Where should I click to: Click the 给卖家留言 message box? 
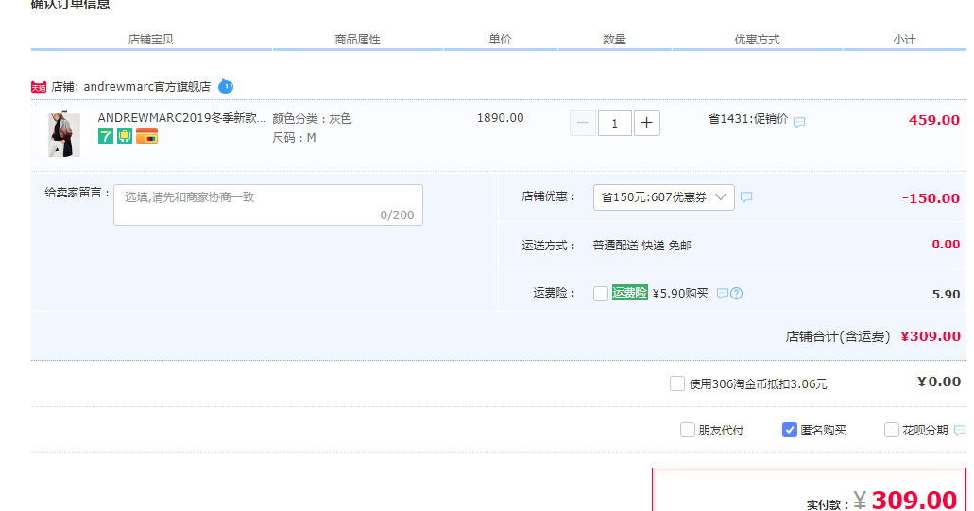coord(268,205)
